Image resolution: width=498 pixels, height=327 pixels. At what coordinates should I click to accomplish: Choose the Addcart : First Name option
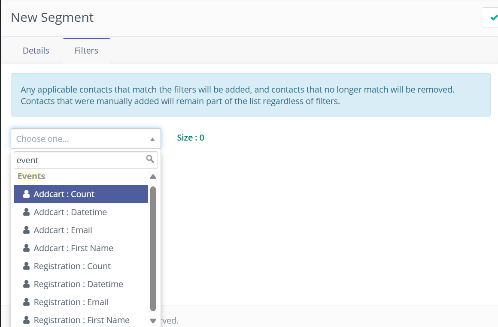tap(73, 248)
